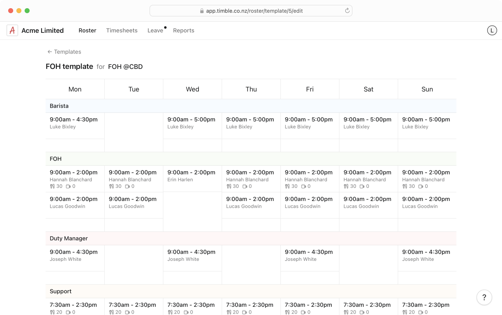Click the reload icon in the address bar
The image size is (502, 315).
pyautogui.click(x=347, y=11)
